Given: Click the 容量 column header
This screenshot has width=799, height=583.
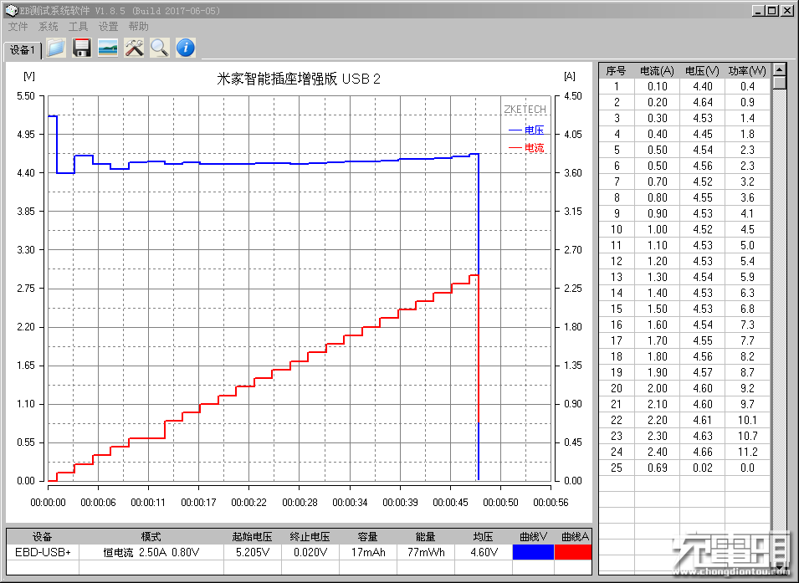Looking at the screenshot, I should click(x=367, y=537).
